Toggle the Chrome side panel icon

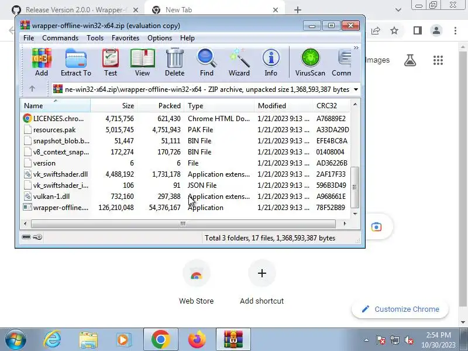point(418,30)
